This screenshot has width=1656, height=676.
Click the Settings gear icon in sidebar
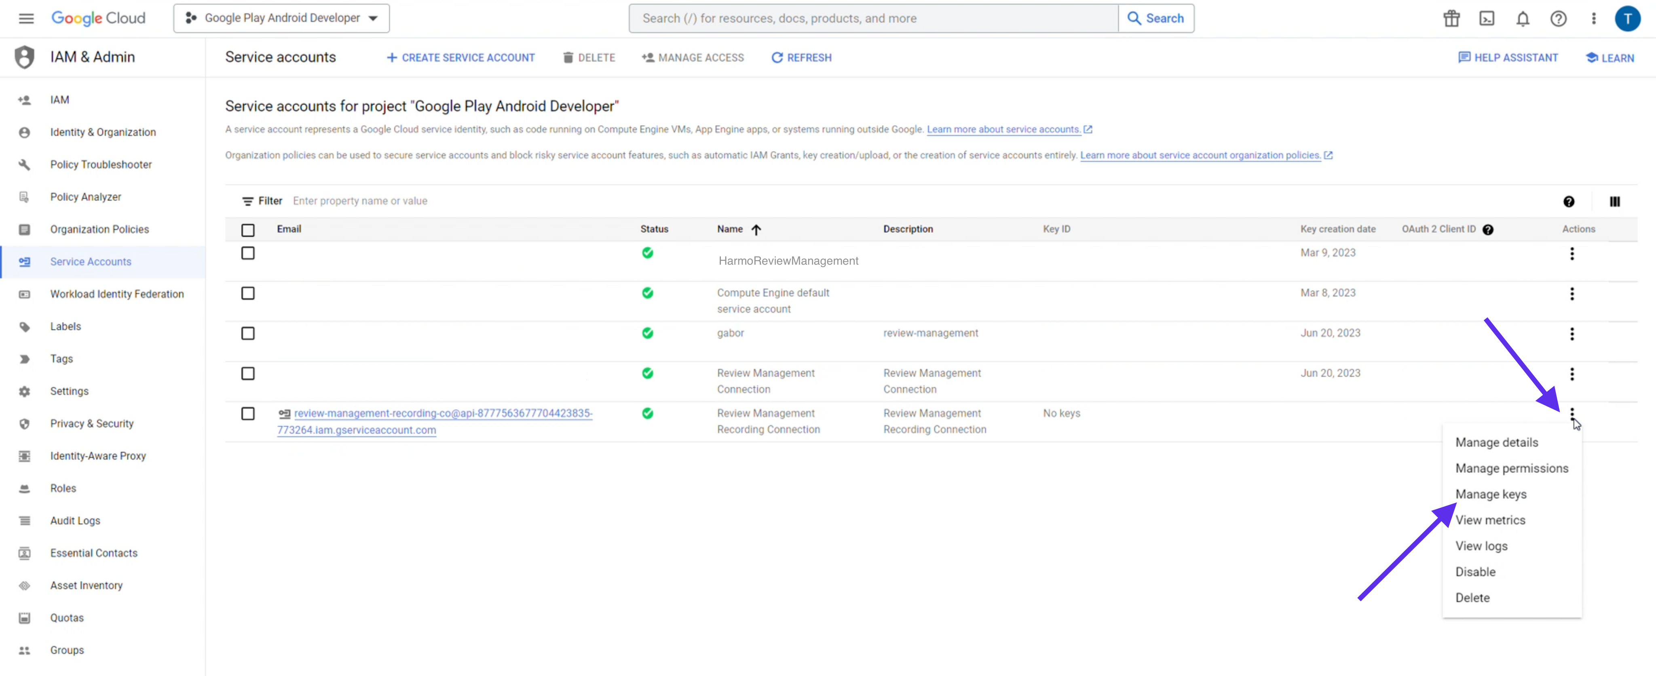tap(24, 391)
